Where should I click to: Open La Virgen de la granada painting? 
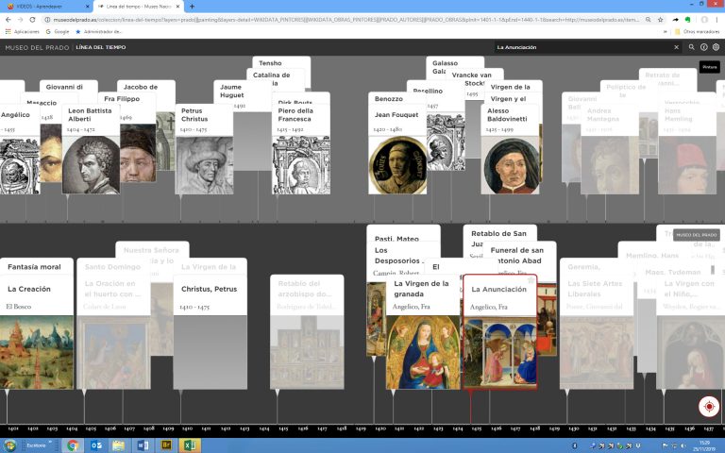point(423,332)
